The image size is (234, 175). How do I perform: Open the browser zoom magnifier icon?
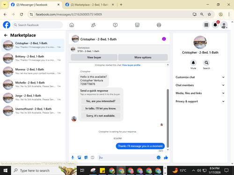202,14
